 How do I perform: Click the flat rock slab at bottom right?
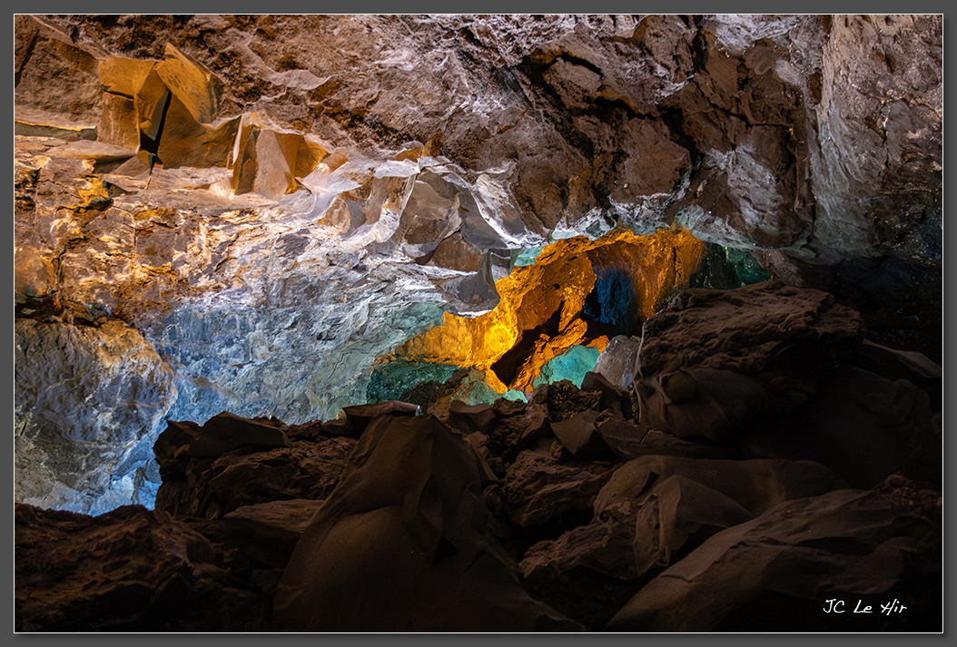[781, 563]
